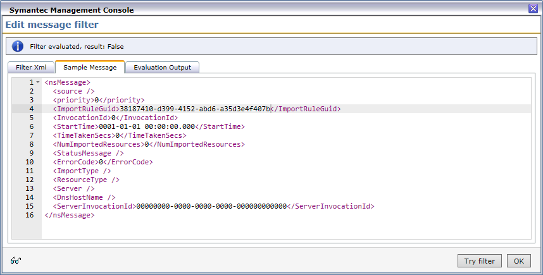Click the glasses icon at bottom left
The image size is (543, 275).
pos(16,260)
